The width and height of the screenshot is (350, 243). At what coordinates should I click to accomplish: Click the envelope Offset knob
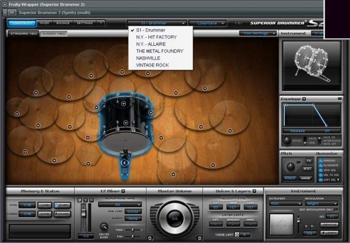pyautogui.click(x=287, y=141)
